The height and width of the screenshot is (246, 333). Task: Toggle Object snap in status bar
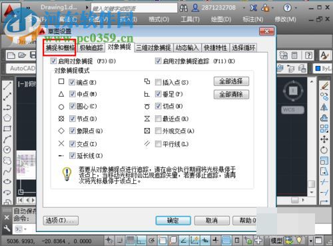pos(163,240)
